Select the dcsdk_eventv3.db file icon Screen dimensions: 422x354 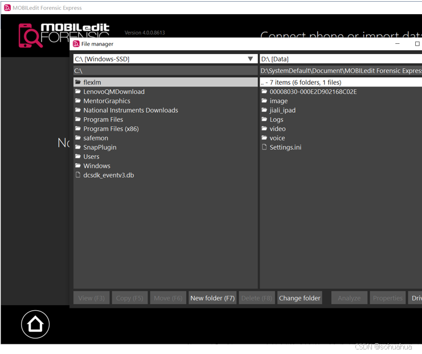point(78,175)
